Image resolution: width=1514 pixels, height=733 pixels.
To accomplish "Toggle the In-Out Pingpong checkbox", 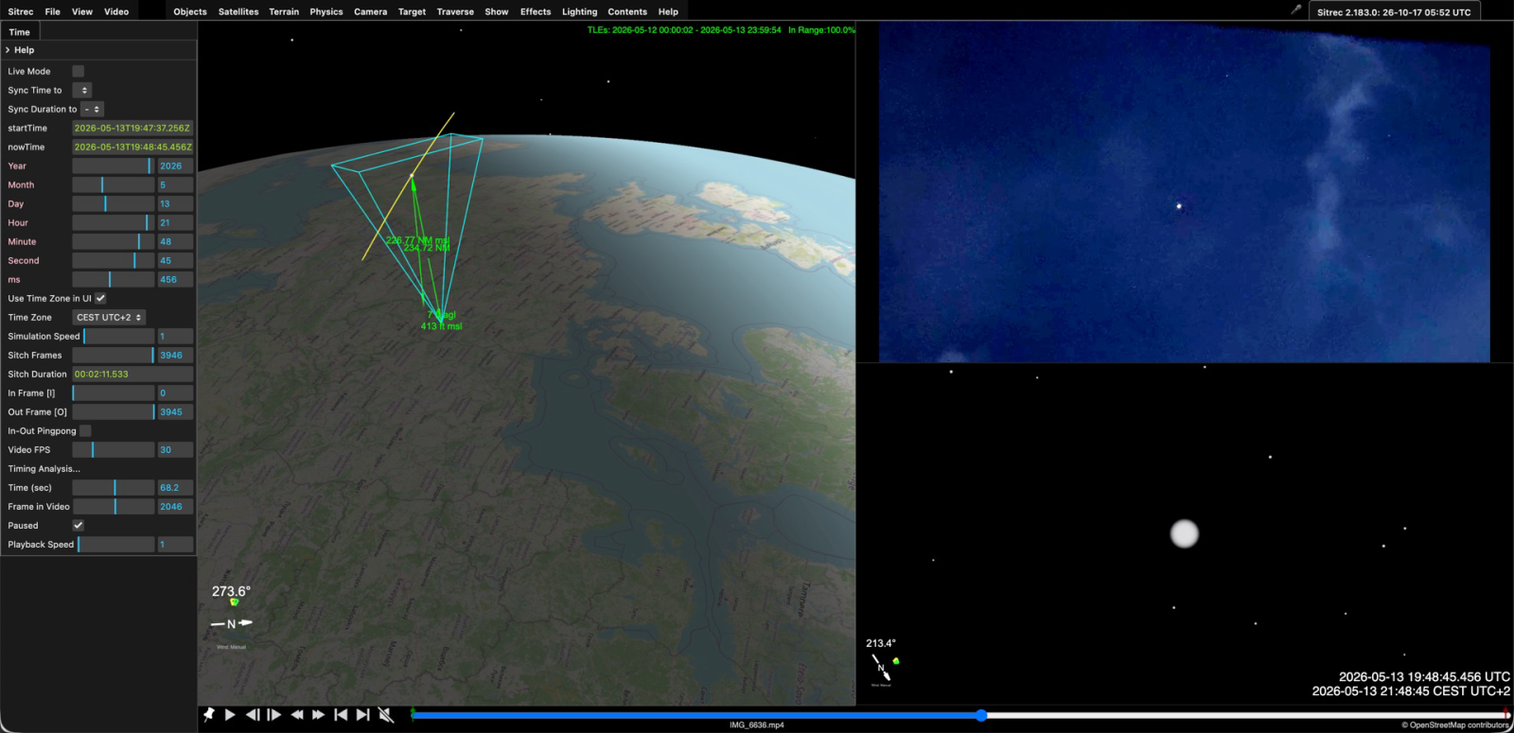I will [x=85, y=430].
